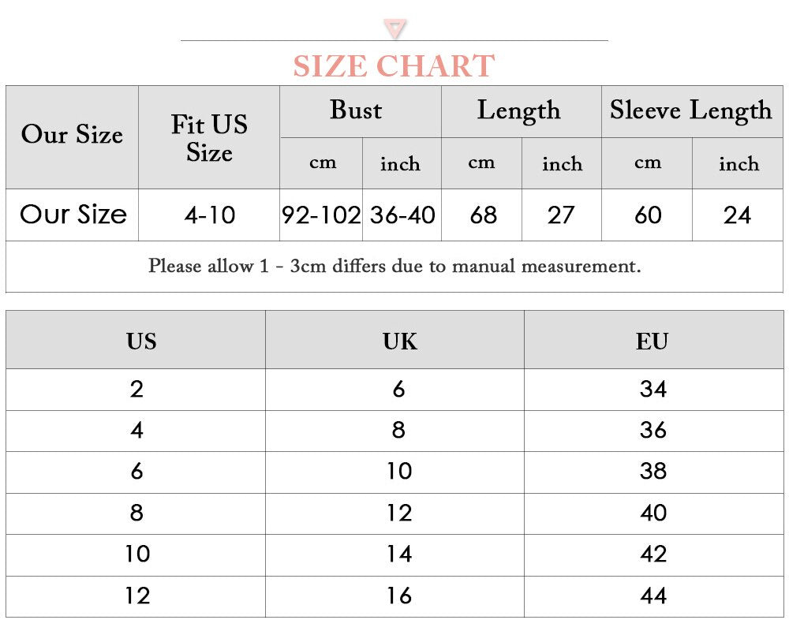
Task: Select the 60 cm sleeve length value
Action: (x=648, y=215)
